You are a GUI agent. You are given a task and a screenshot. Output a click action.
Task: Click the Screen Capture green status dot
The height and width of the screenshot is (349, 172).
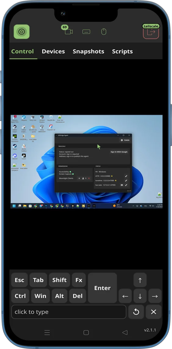[73, 174]
